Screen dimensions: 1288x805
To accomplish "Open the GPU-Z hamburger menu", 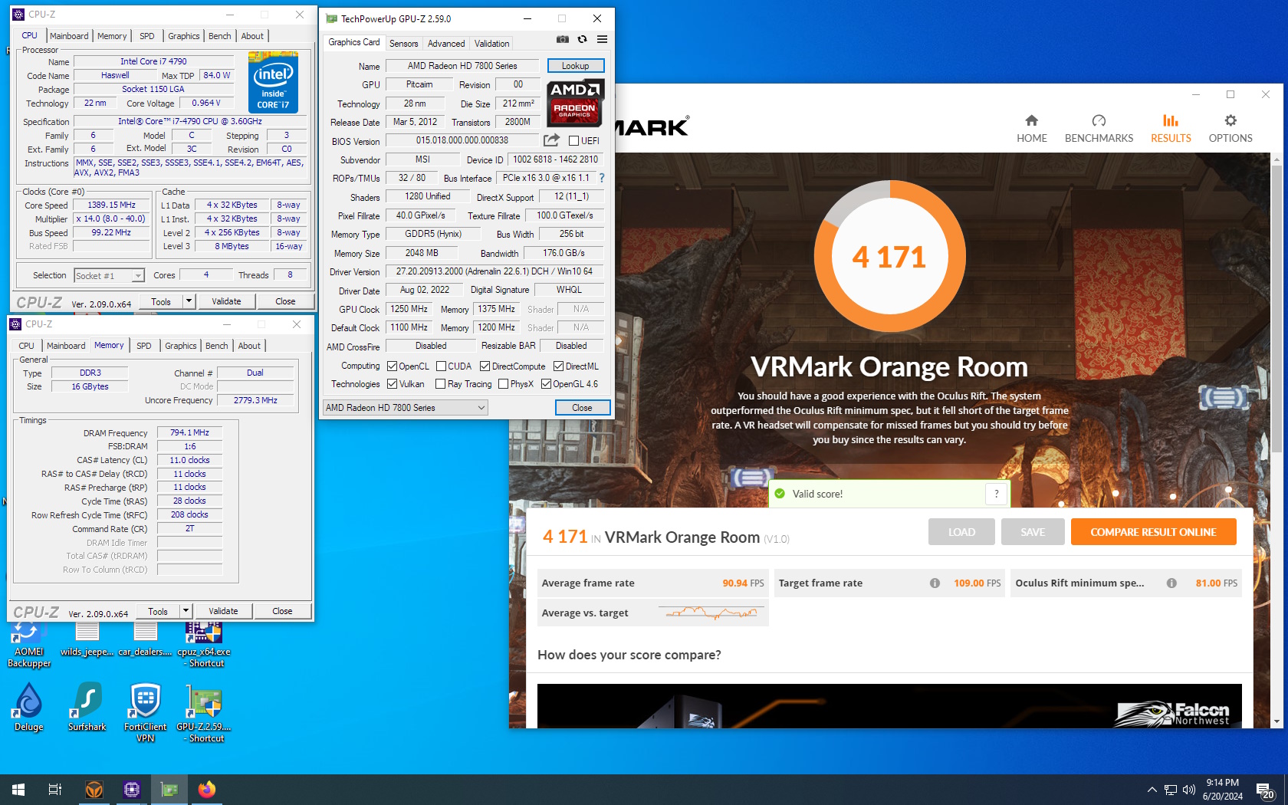I will click(603, 39).
